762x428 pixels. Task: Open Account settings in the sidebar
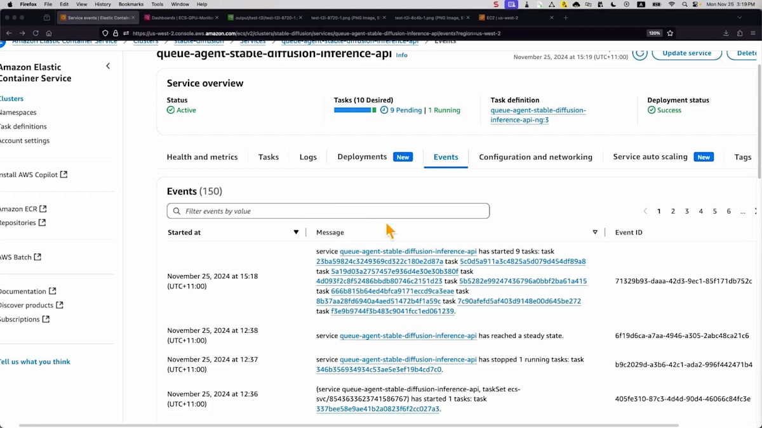pos(24,140)
